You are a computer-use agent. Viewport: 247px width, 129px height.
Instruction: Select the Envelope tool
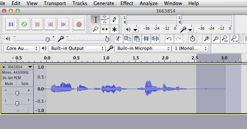(105, 20)
